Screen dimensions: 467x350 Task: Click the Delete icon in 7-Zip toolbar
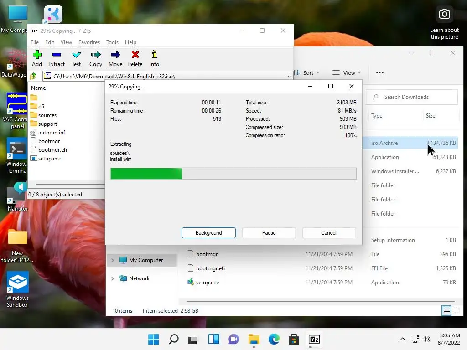(x=135, y=55)
